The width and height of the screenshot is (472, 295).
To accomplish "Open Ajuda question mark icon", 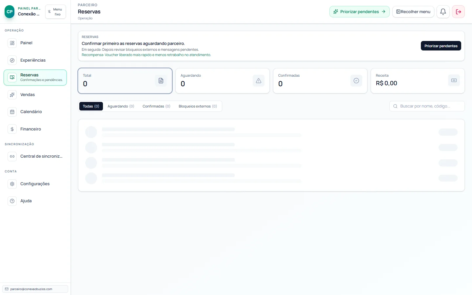I will tap(12, 201).
